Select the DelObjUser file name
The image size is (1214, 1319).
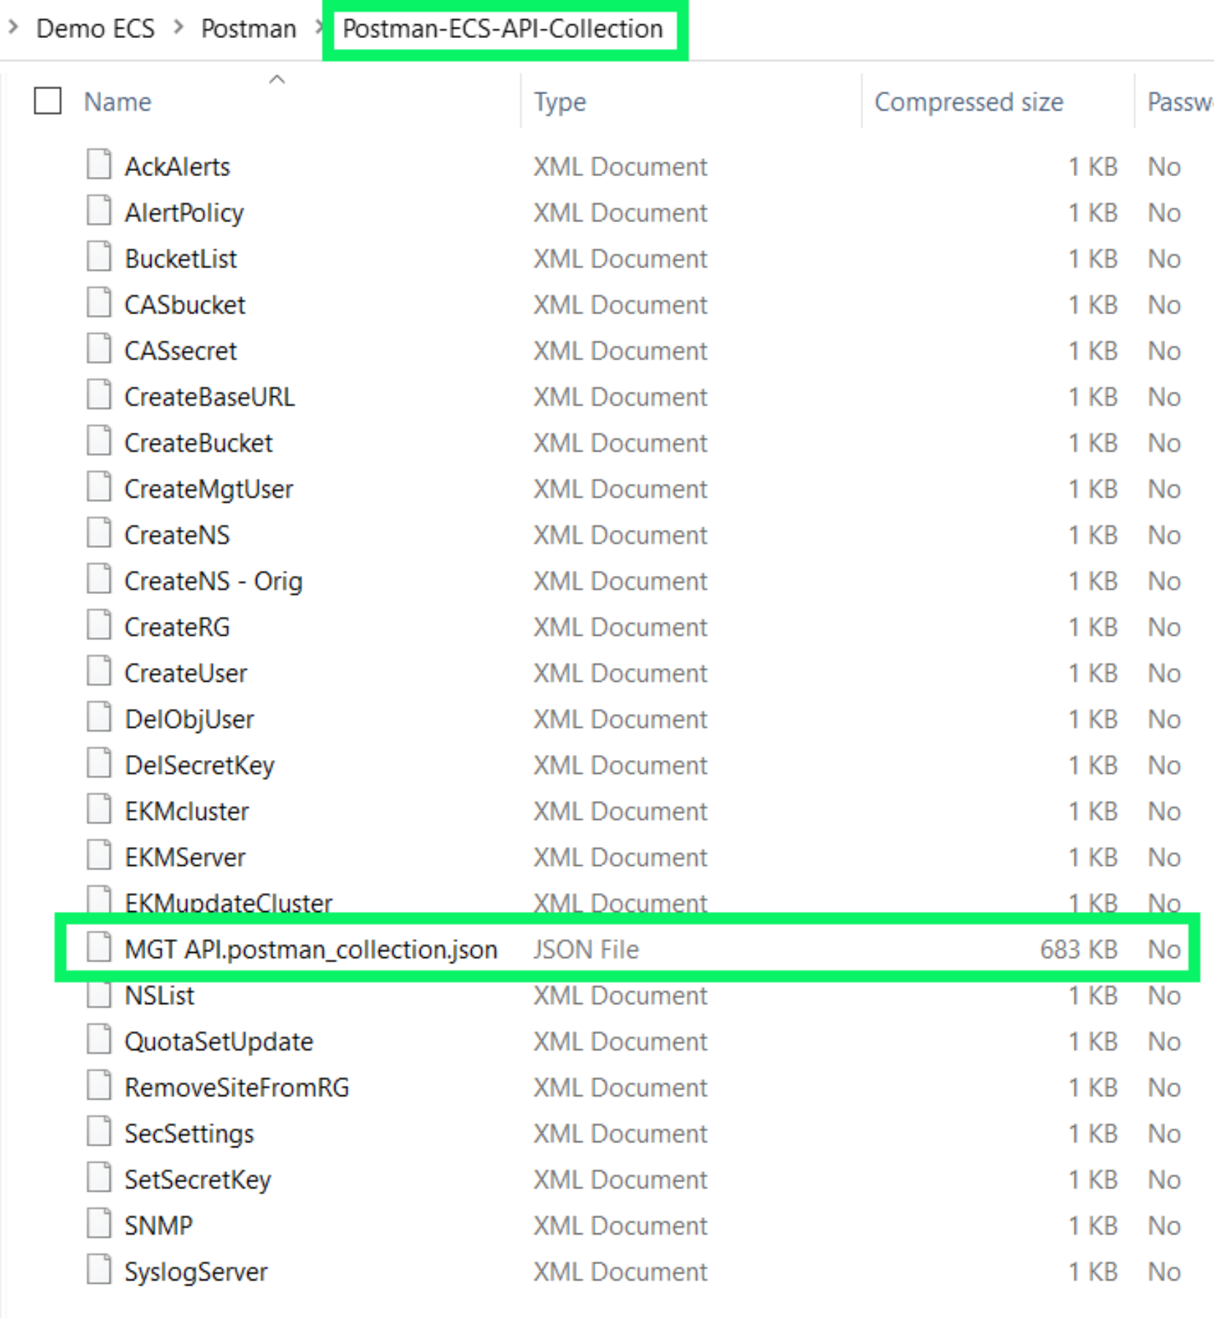(189, 719)
